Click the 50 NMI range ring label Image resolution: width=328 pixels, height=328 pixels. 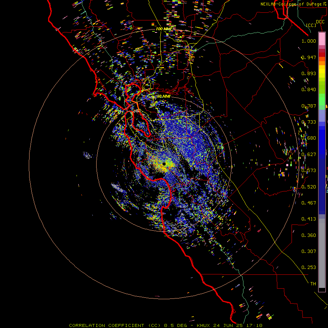pyautogui.click(x=164, y=96)
